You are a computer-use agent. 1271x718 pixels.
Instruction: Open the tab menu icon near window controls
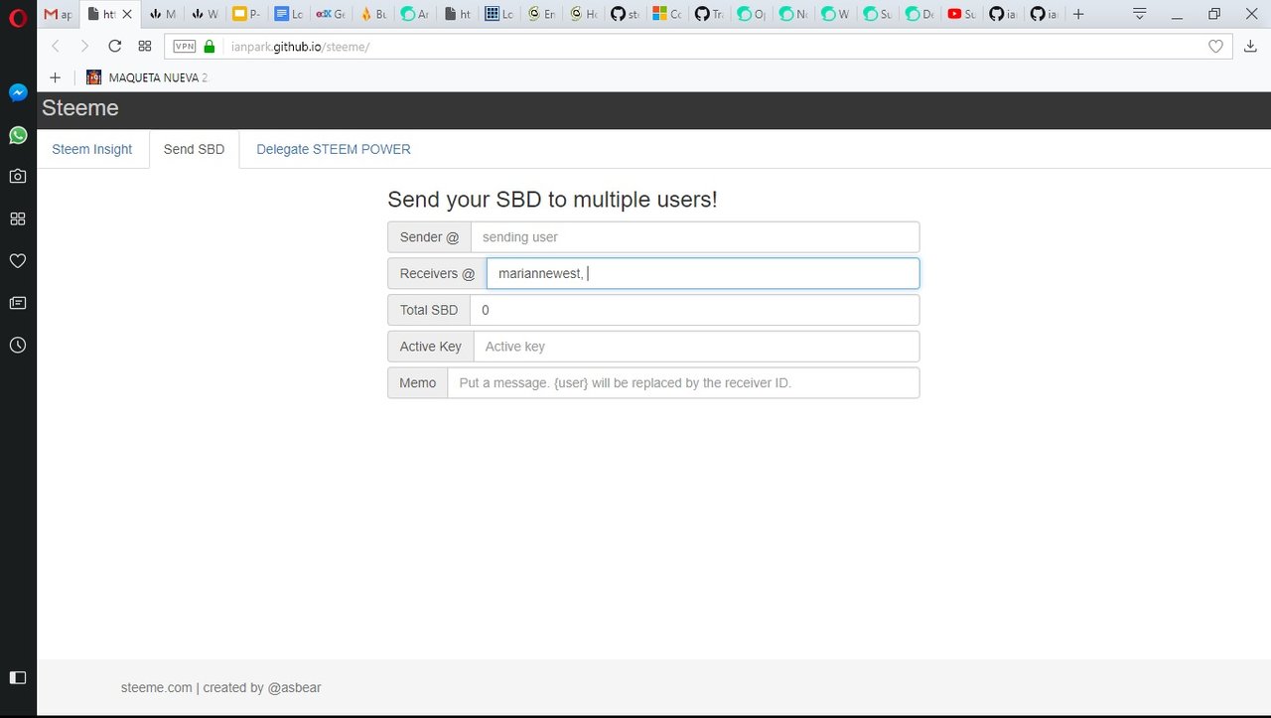(x=1140, y=14)
